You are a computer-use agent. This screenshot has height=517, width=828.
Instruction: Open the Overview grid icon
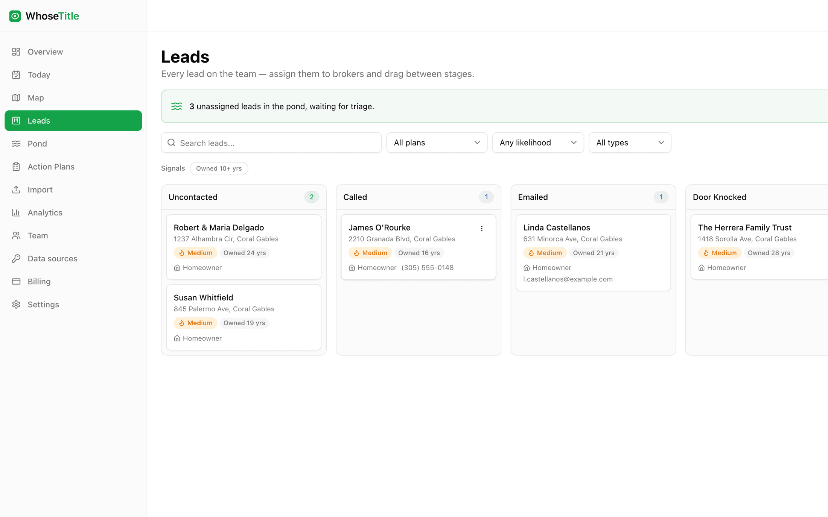tap(16, 52)
